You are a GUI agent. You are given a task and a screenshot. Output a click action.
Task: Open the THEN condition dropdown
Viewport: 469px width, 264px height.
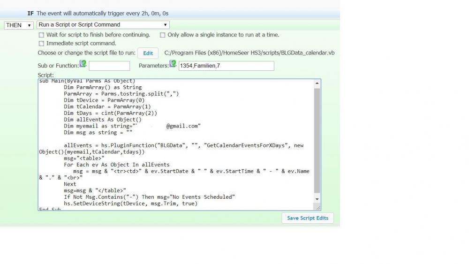coord(19,25)
